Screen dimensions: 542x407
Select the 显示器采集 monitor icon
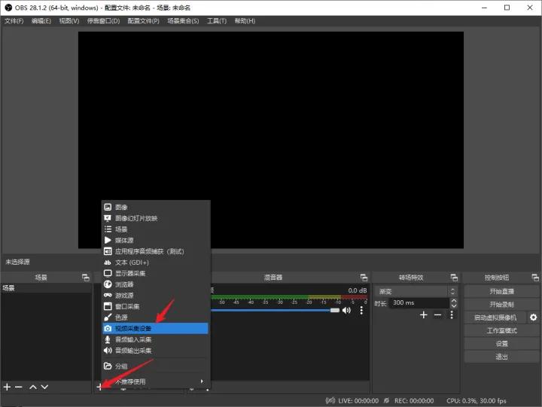[108, 273]
